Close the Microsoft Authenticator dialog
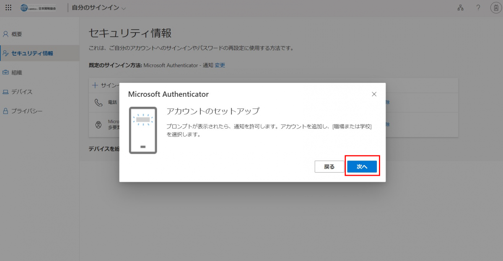This screenshot has height=261, width=503. (374, 94)
